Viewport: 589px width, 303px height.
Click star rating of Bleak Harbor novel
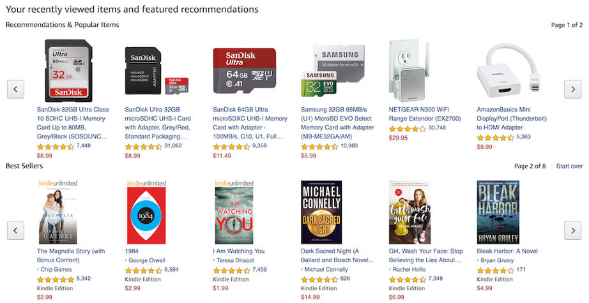(x=495, y=270)
